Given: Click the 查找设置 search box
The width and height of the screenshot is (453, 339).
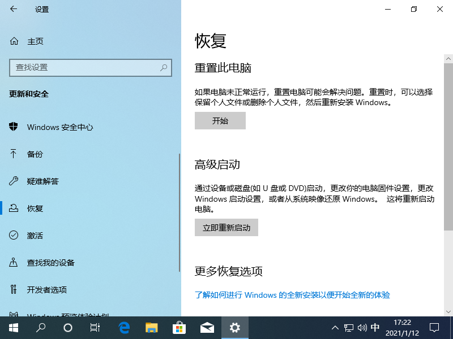Looking at the screenshot, I should point(91,68).
